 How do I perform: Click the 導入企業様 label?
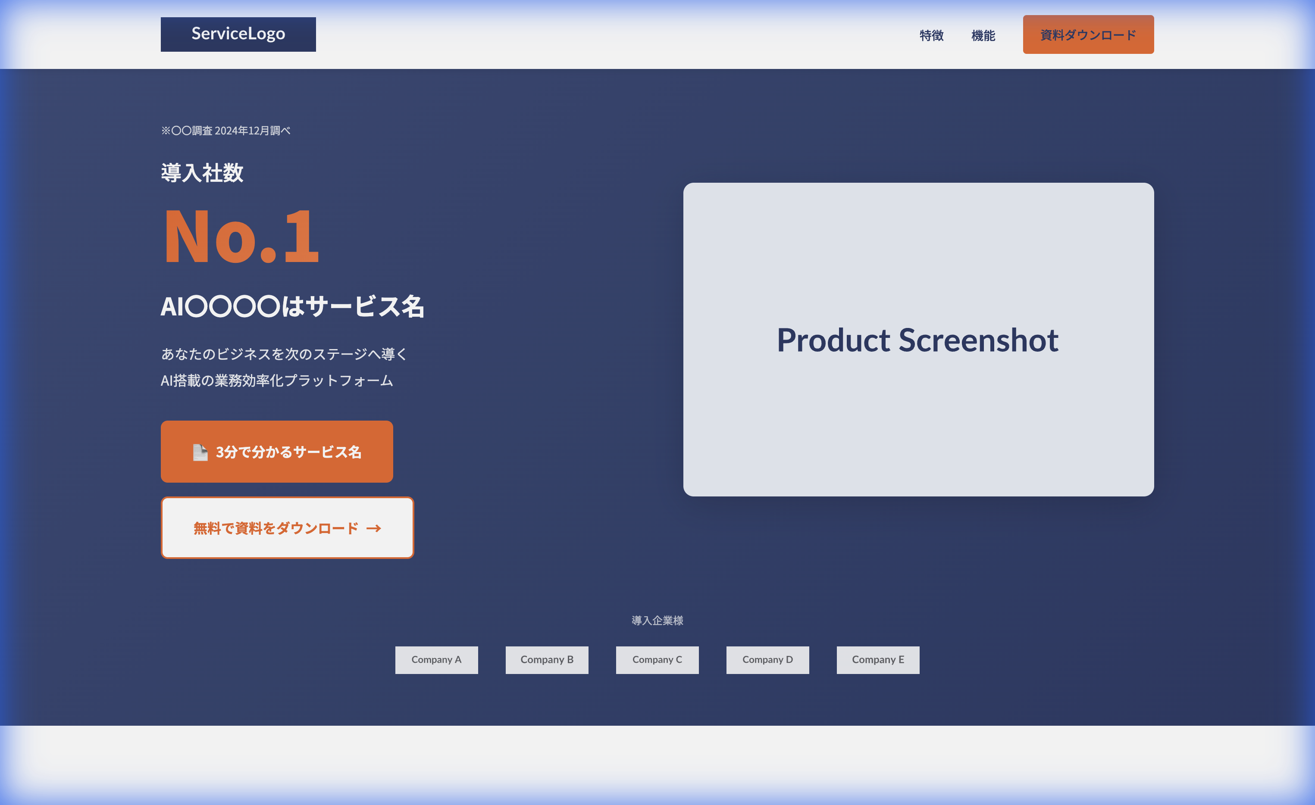[x=657, y=621]
